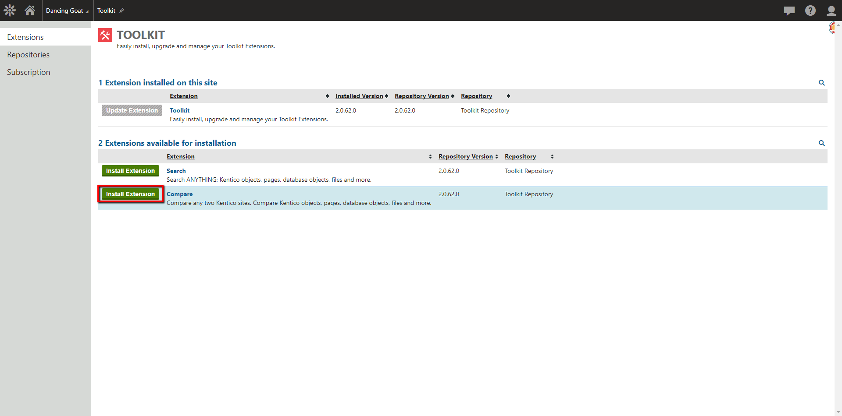
Task: Sort installed table by Repository header
Action: (x=476, y=96)
